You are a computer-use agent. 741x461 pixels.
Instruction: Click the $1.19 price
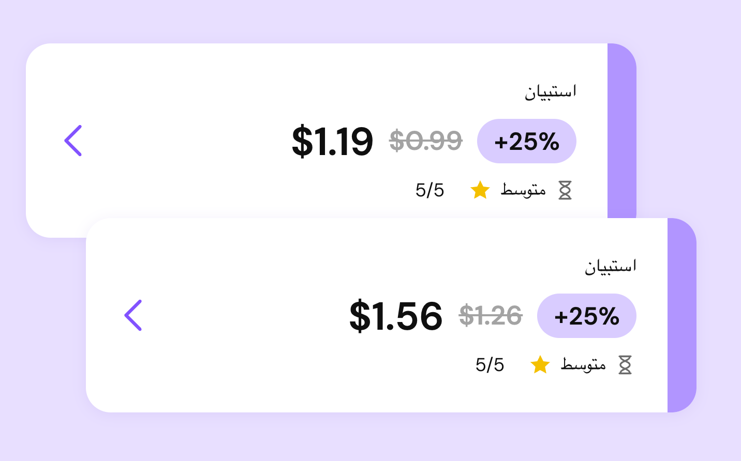pos(332,141)
